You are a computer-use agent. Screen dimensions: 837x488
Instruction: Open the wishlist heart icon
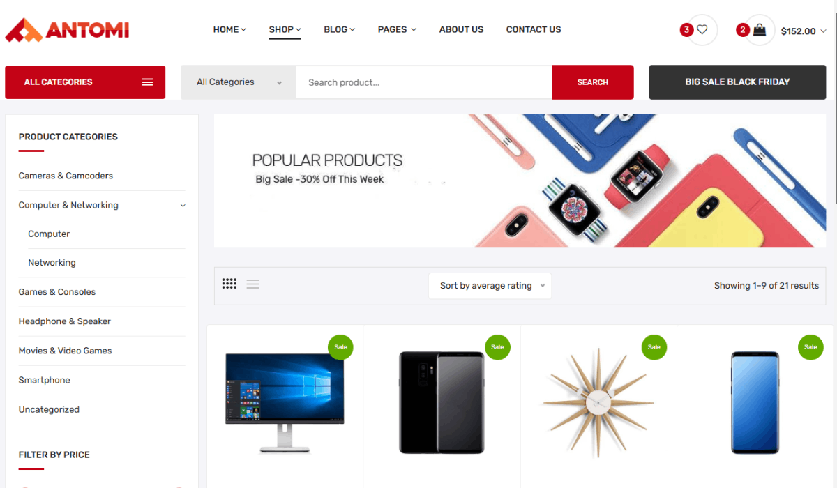(702, 30)
